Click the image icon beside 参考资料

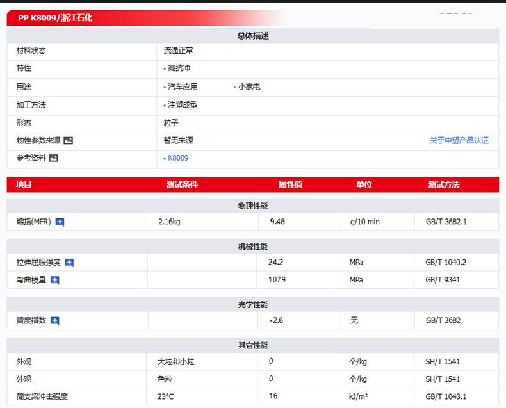point(54,158)
